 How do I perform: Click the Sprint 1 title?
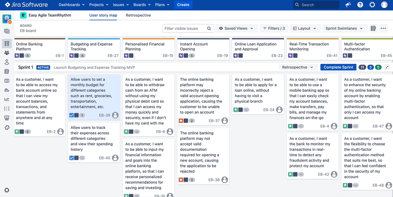25,67
